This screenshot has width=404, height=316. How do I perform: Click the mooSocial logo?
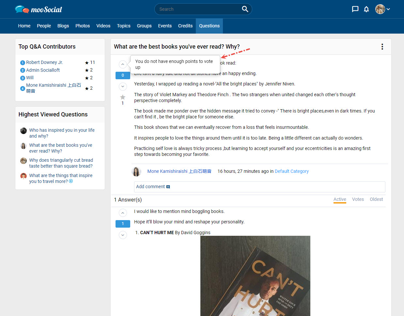coord(39,9)
